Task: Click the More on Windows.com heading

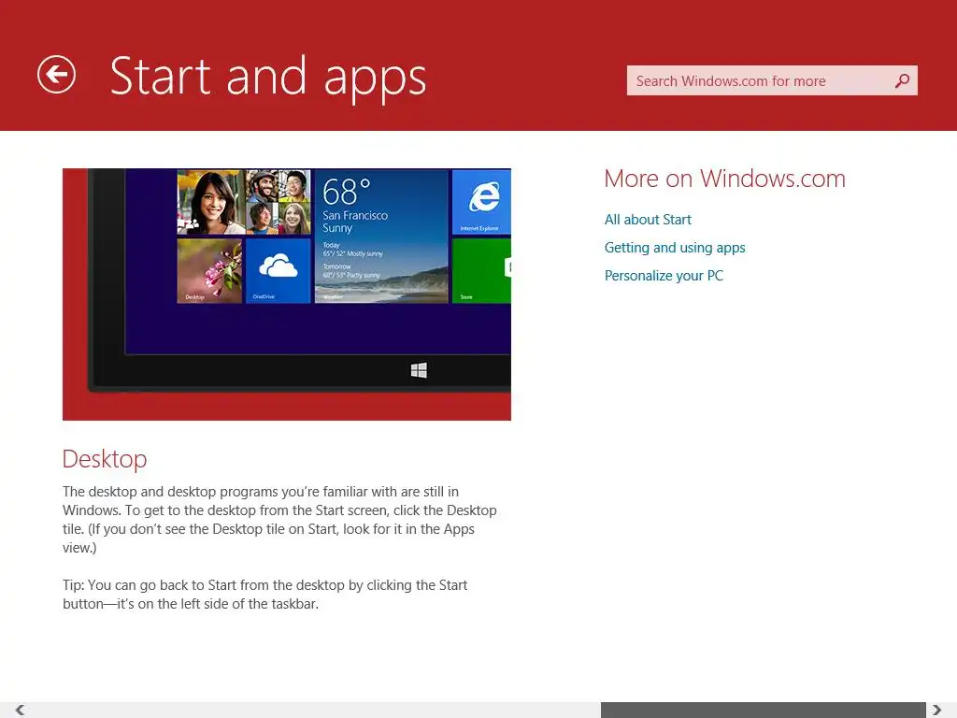Action: (724, 179)
